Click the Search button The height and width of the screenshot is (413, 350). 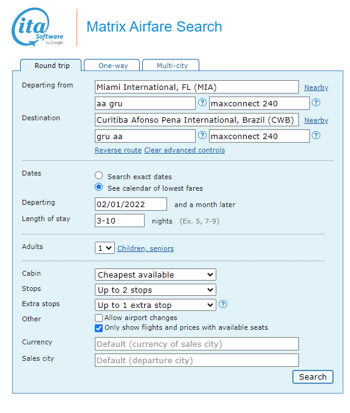coord(313,377)
